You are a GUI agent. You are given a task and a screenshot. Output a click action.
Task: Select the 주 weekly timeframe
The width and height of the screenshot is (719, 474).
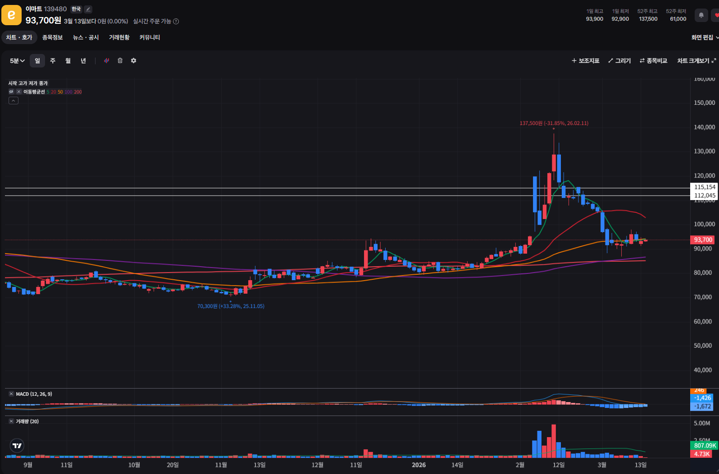53,61
